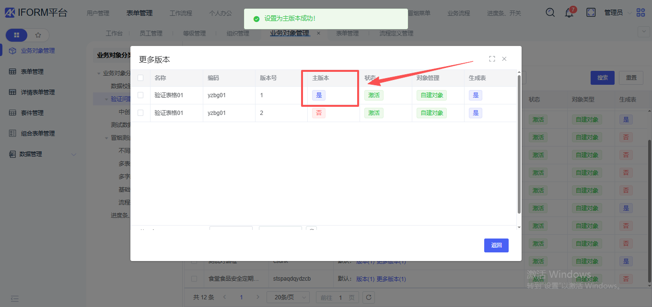
Task: Close the 更多版本 dialog
Action: point(504,59)
